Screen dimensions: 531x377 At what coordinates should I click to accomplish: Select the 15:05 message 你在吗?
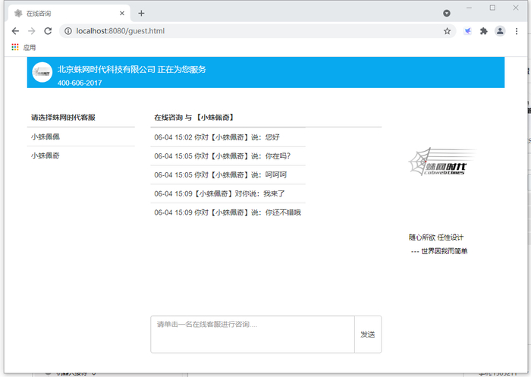tap(228, 156)
